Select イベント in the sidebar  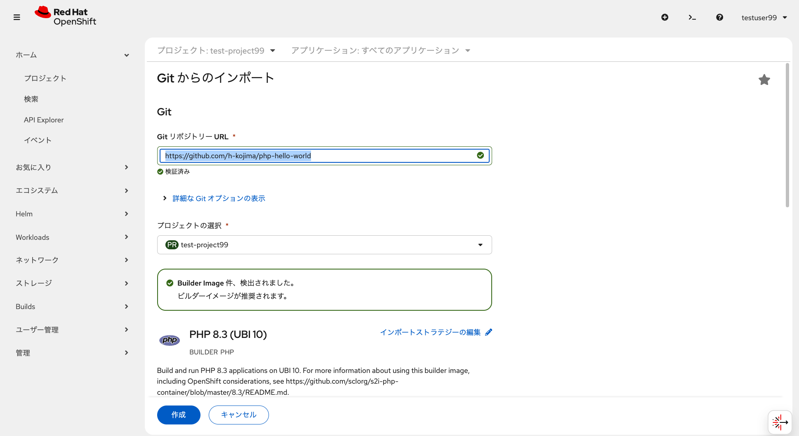point(37,140)
